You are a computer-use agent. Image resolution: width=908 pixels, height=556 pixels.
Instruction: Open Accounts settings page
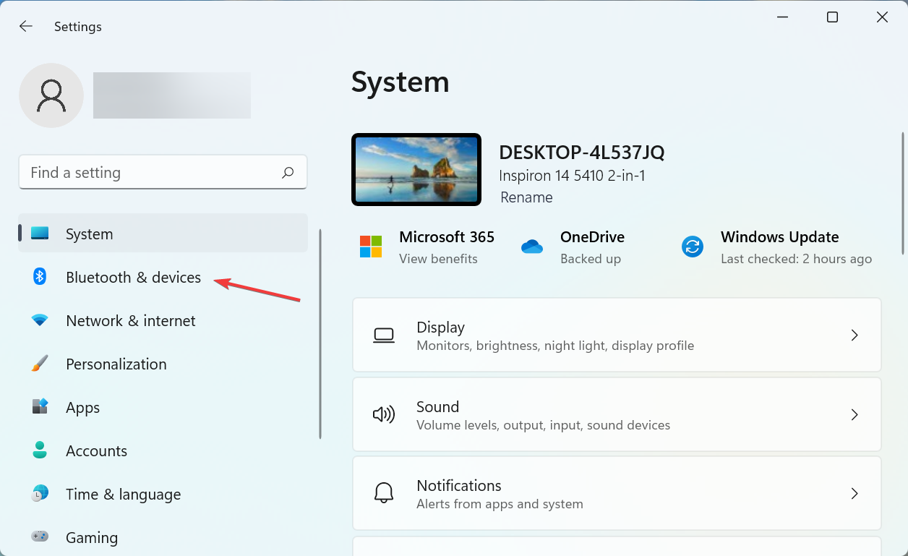[x=163, y=450]
